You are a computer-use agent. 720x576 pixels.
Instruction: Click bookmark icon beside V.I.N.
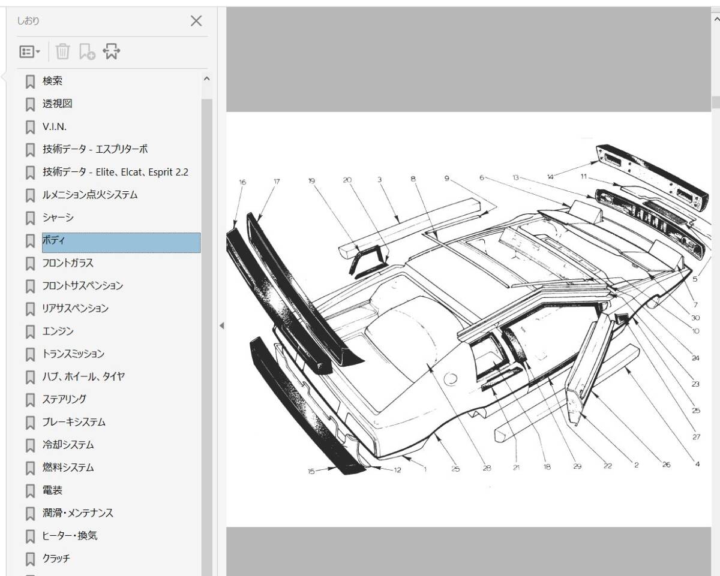(30, 127)
